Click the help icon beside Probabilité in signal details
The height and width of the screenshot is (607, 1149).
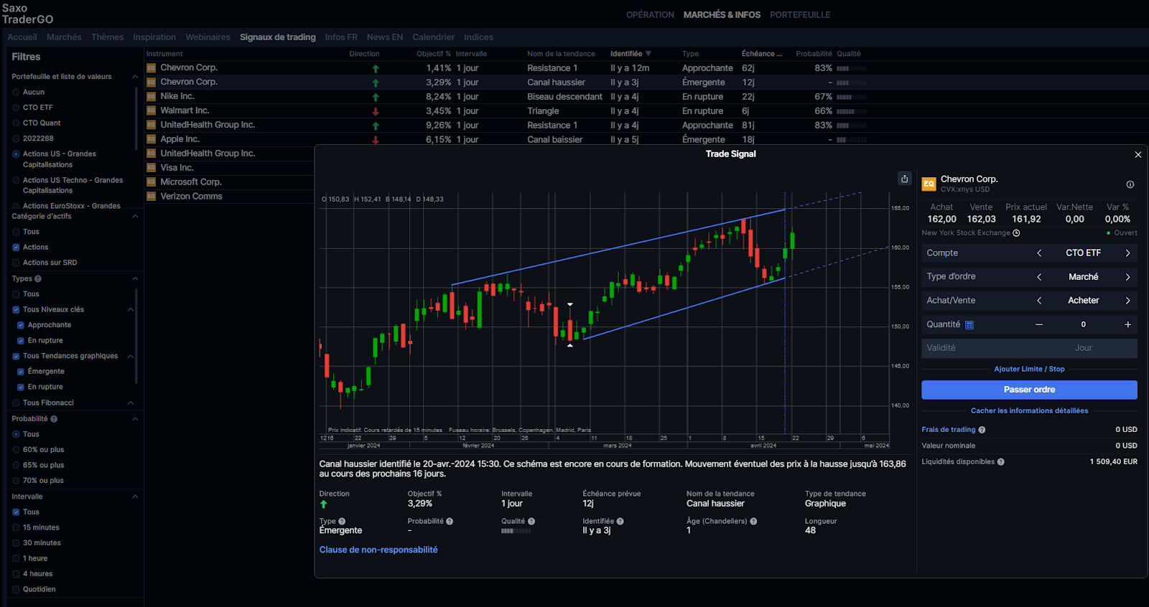[450, 522]
